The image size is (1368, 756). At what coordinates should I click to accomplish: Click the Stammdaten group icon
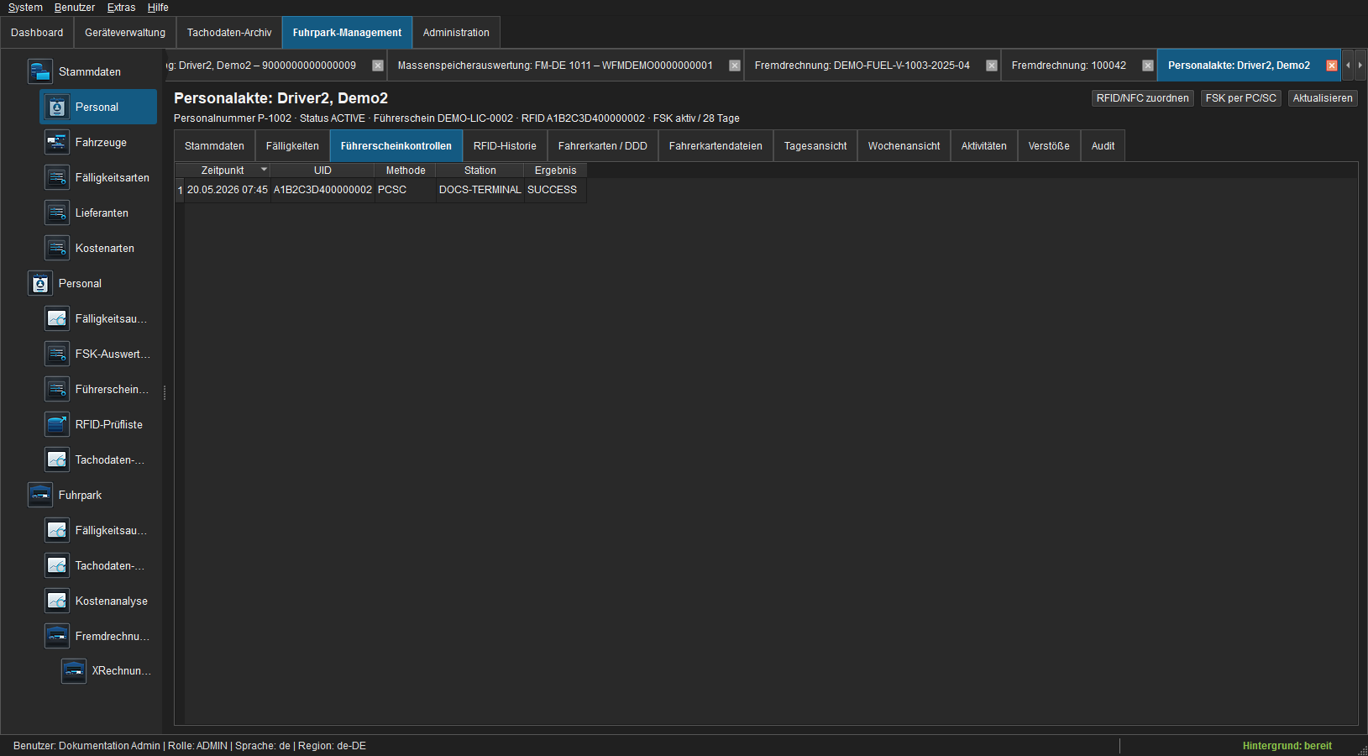[x=40, y=71]
